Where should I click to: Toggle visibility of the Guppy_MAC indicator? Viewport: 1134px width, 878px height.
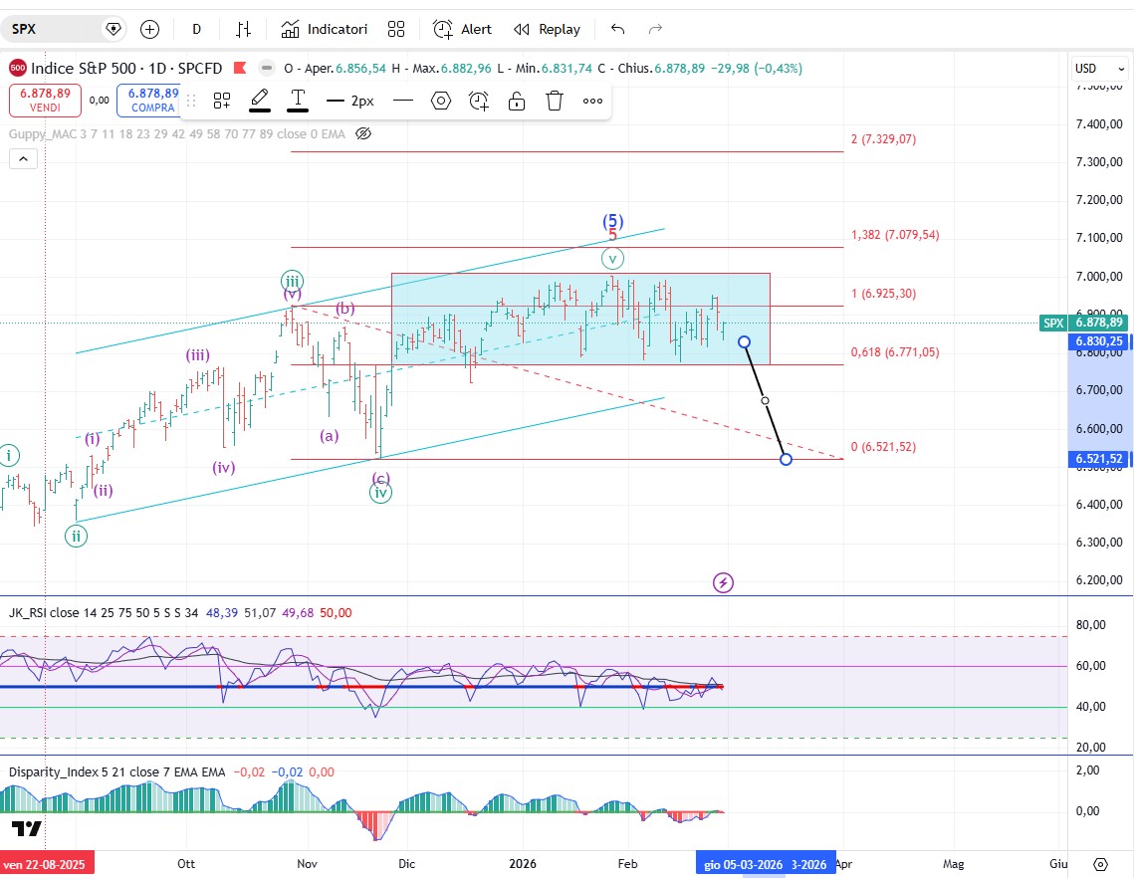click(363, 133)
